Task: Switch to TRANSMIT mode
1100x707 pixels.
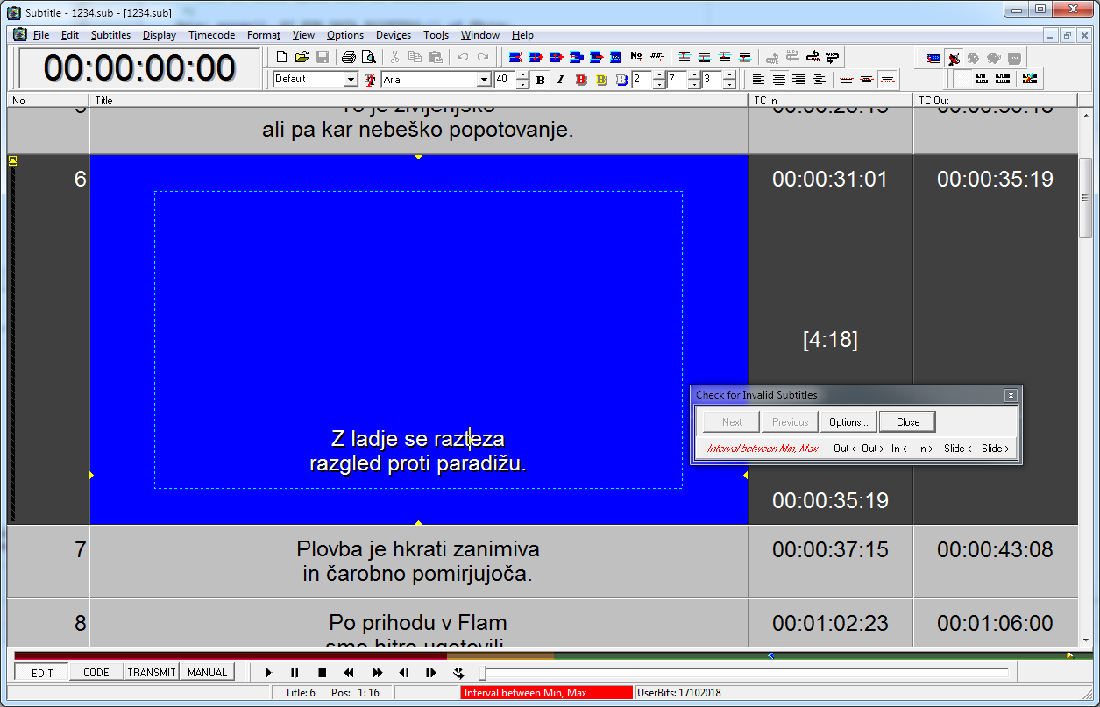Action: click(152, 673)
